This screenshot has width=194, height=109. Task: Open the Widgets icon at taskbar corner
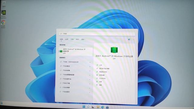click(x=1, y=103)
